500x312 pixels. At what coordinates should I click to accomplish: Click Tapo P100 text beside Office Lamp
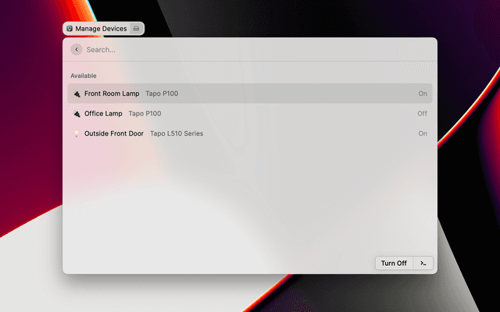pyautogui.click(x=145, y=114)
